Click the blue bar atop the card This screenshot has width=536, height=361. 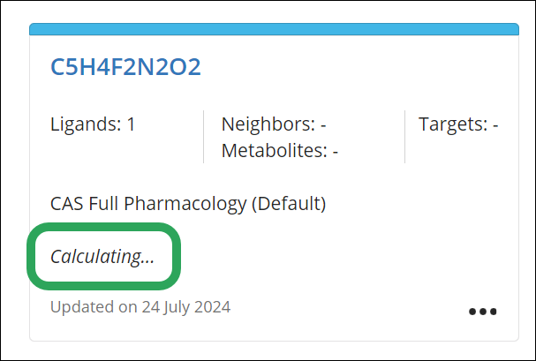click(274, 30)
